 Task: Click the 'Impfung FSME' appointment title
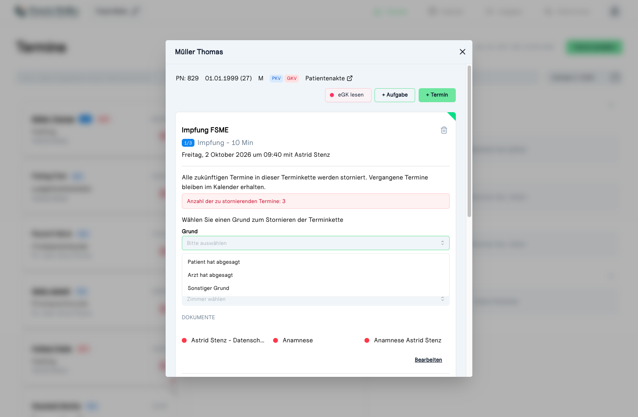(205, 130)
